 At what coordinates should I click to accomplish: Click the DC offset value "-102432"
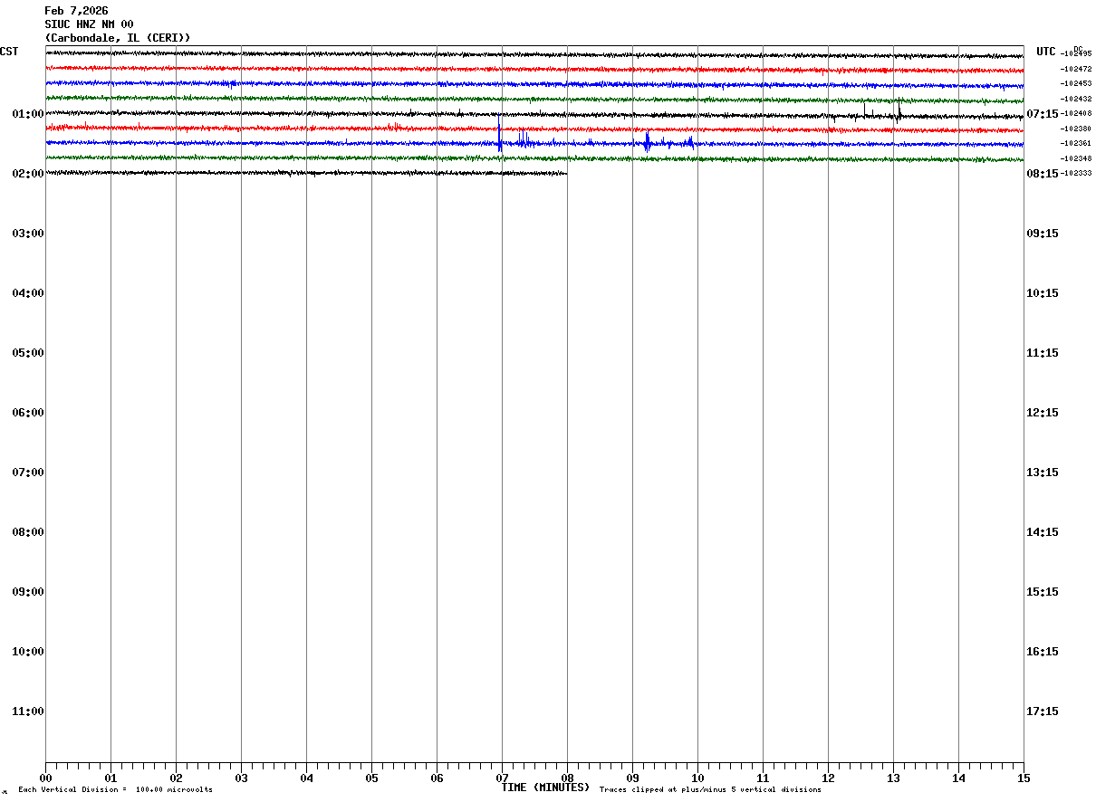1076,99
